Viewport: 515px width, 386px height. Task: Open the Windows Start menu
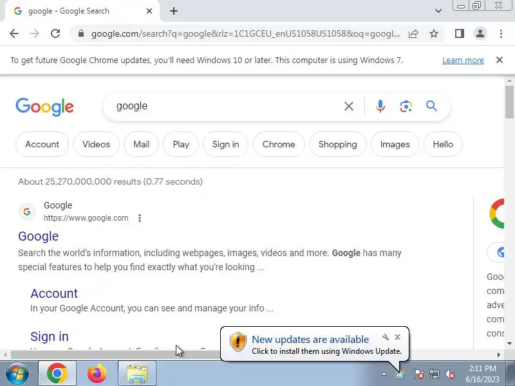(x=17, y=374)
